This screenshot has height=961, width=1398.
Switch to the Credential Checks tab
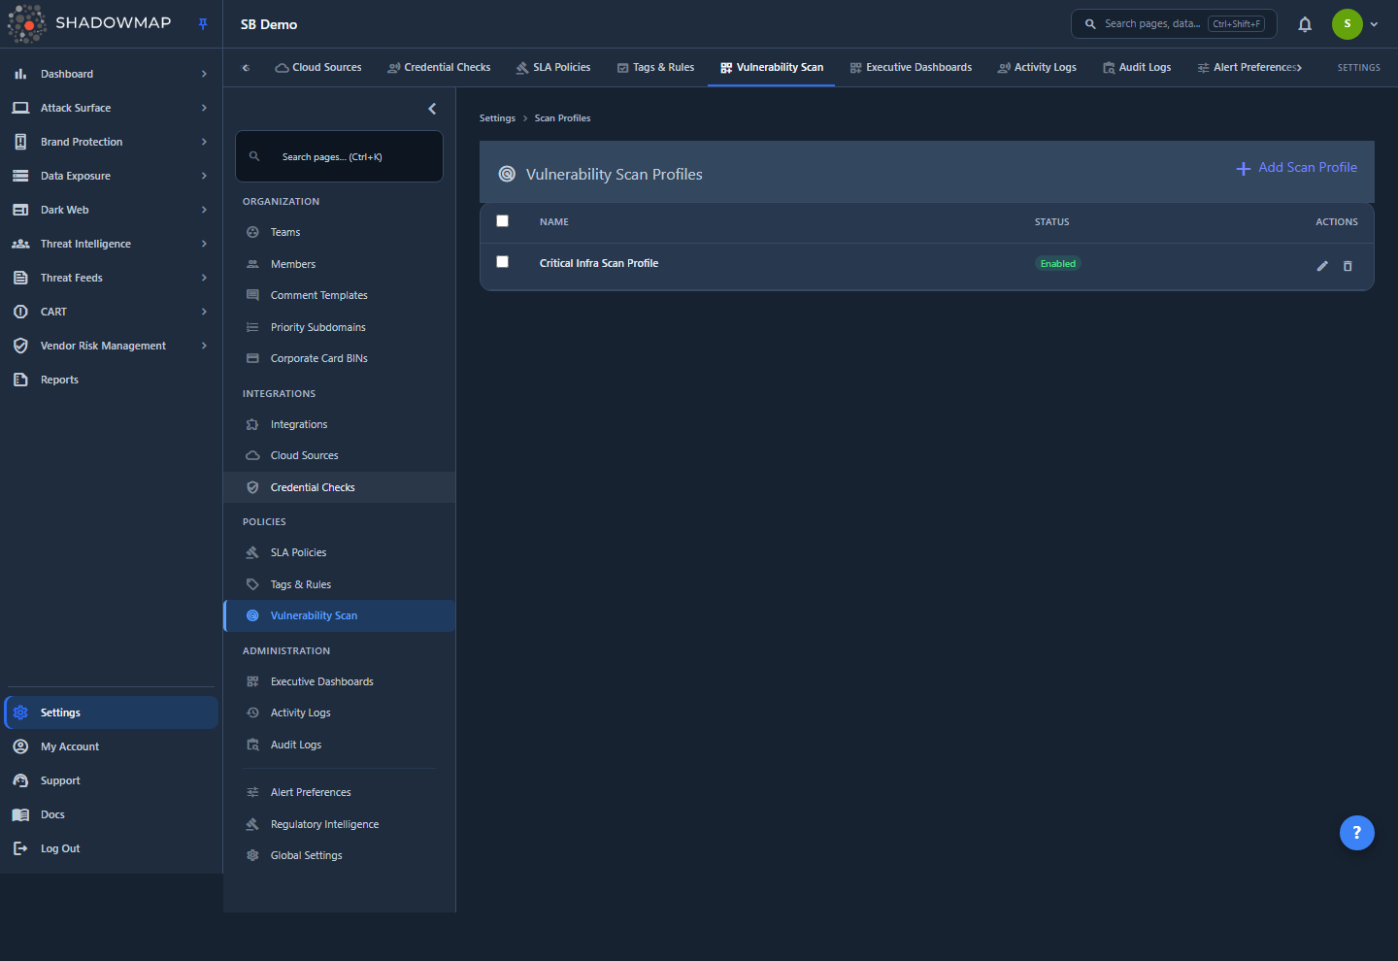click(x=439, y=68)
